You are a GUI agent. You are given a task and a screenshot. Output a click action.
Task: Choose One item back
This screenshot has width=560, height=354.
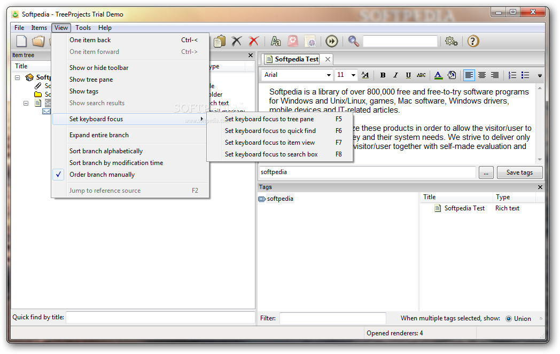tap(130, 40)
